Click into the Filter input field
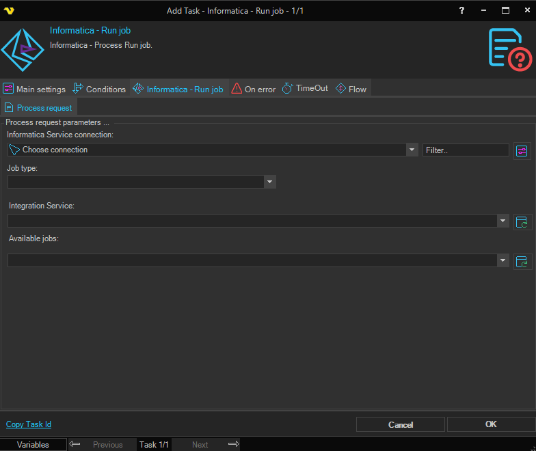536x451 pixels. point(465,150)
